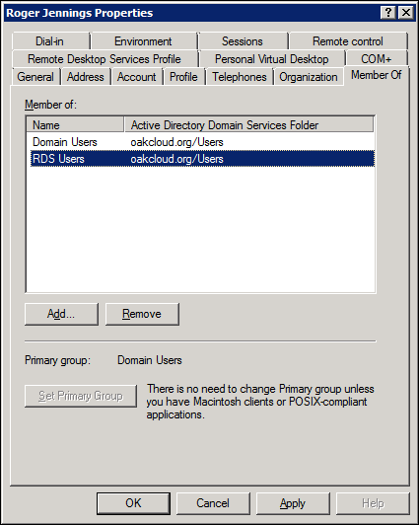
Task: Select the Member Of tab
Action: [377, 75]
